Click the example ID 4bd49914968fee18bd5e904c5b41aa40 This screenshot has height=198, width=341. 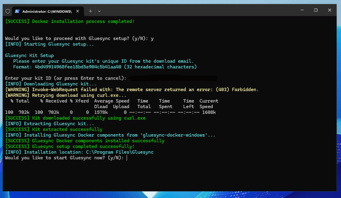coord(78,67)
